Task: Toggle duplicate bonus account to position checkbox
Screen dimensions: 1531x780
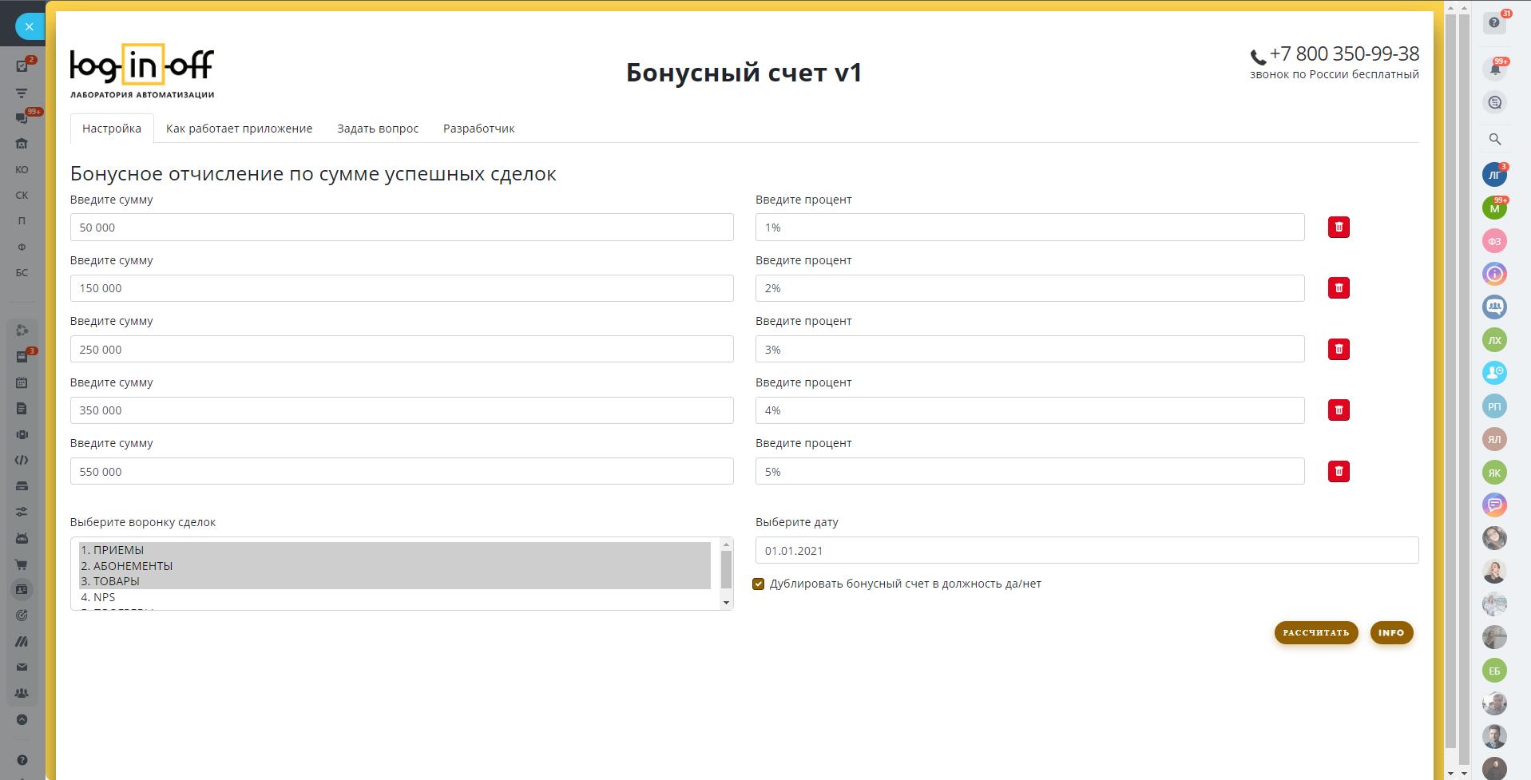Action: [x=758, y=584]
